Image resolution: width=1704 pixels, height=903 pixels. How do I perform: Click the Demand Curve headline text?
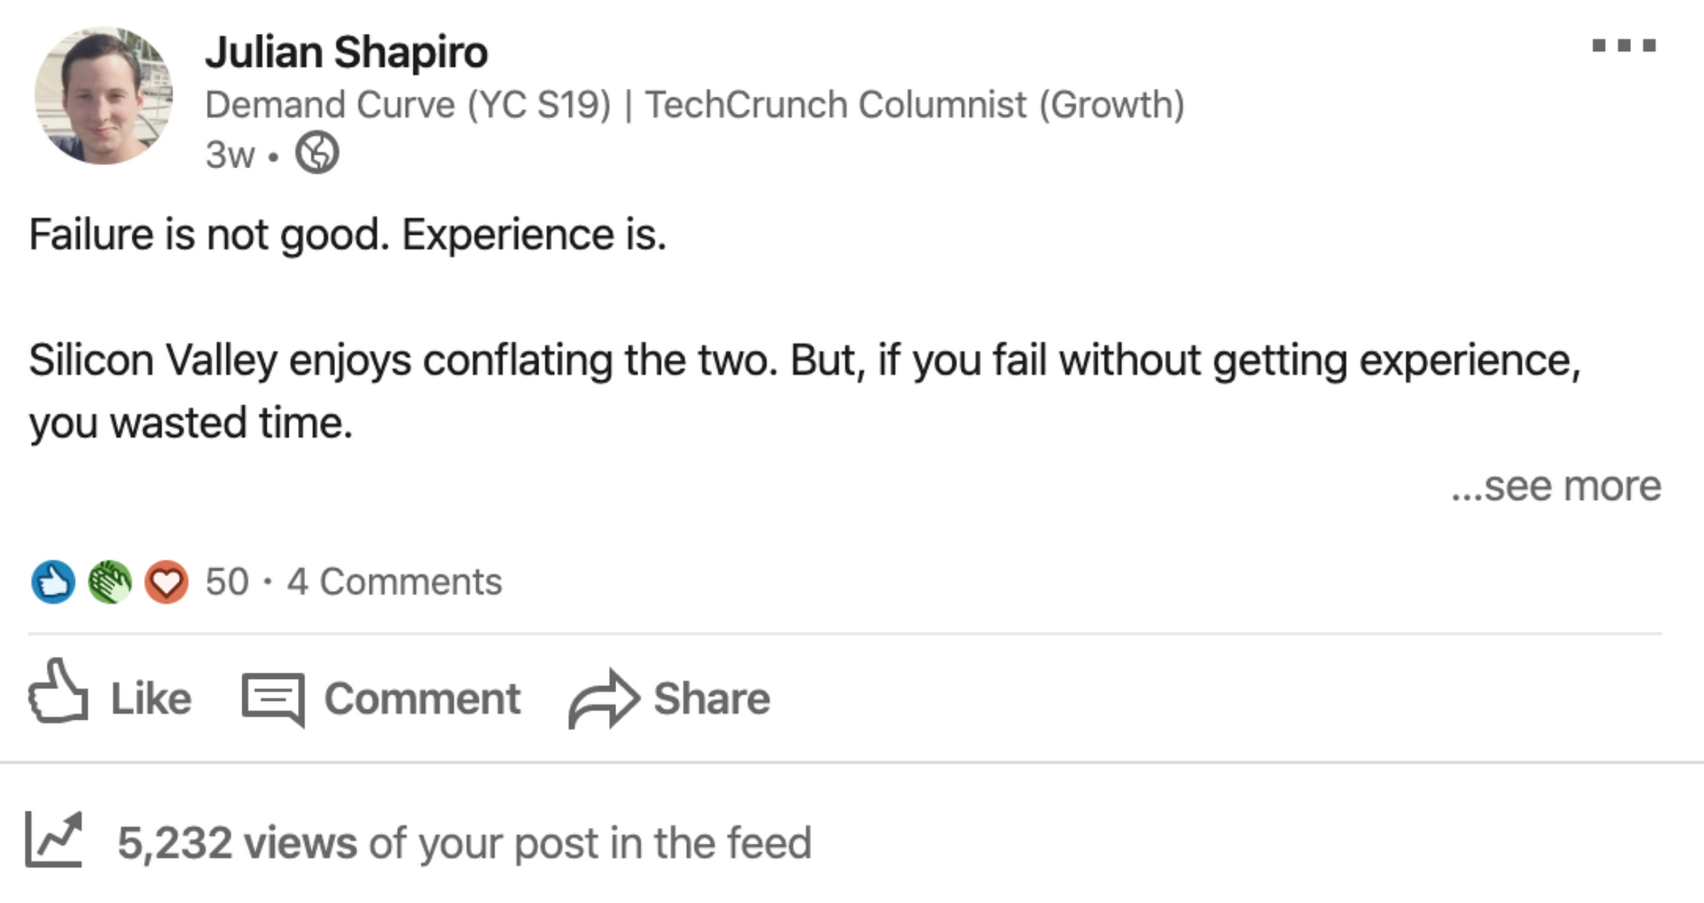[x=694, y=105]
